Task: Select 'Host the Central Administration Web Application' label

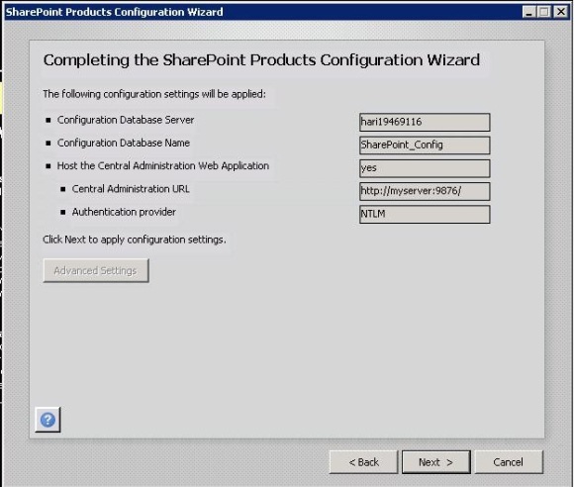Action: tap(163, 166)
